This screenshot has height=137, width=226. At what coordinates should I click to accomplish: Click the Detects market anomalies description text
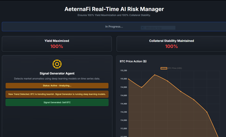[57, 78]
